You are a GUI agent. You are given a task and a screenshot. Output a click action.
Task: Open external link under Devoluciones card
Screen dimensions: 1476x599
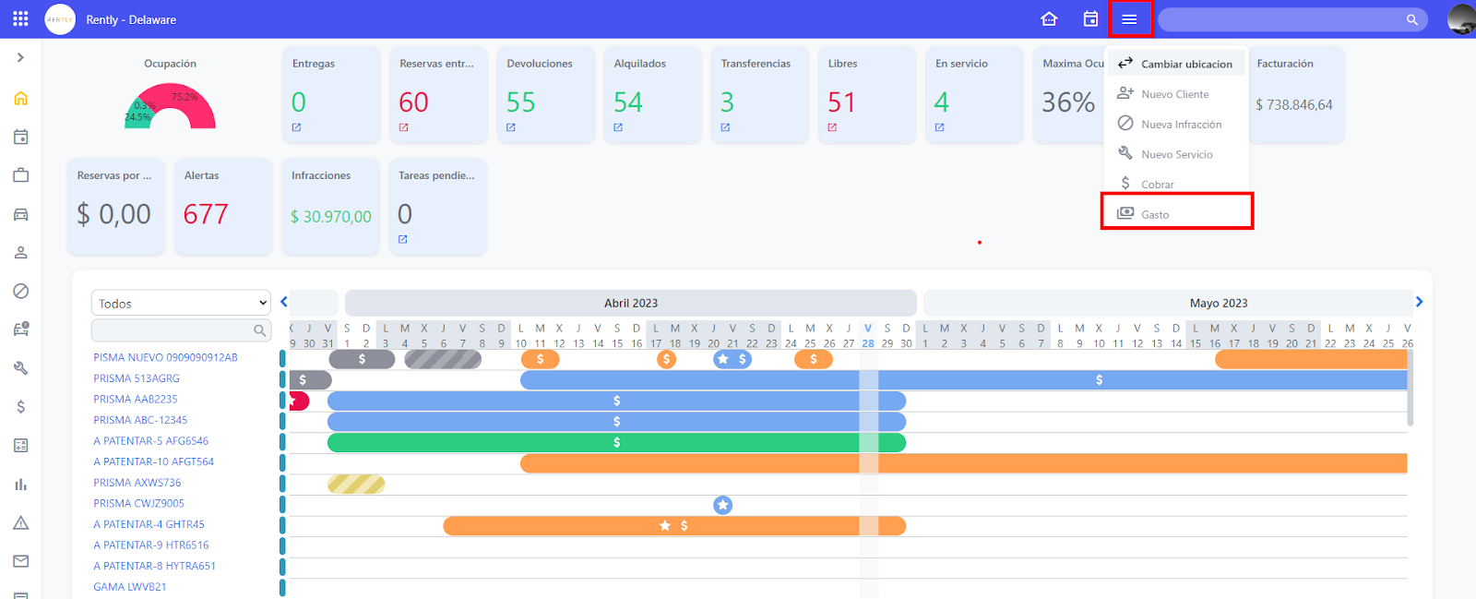(x=511, y=127)
